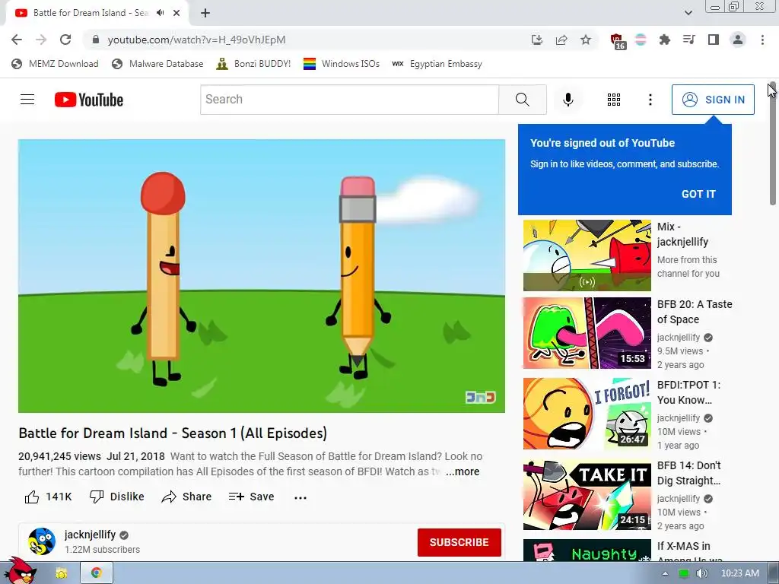Open more actions ellipsis below the video
The image size is (779, 584).
[300, 497]
